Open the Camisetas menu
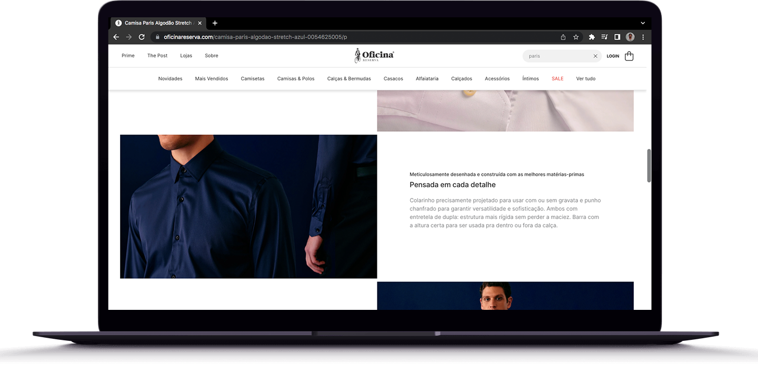The height and width of the screenshot is (365, 758). pyautogui.click(x=253, y=79)
